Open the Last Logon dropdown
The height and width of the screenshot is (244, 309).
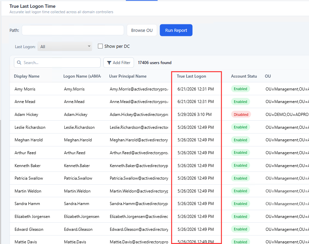coord(65,46)
